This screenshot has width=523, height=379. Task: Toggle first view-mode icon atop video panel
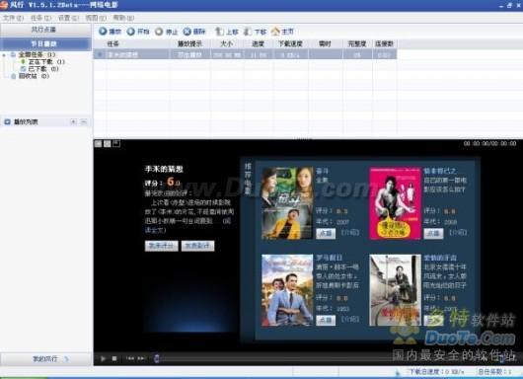(98, 143)
